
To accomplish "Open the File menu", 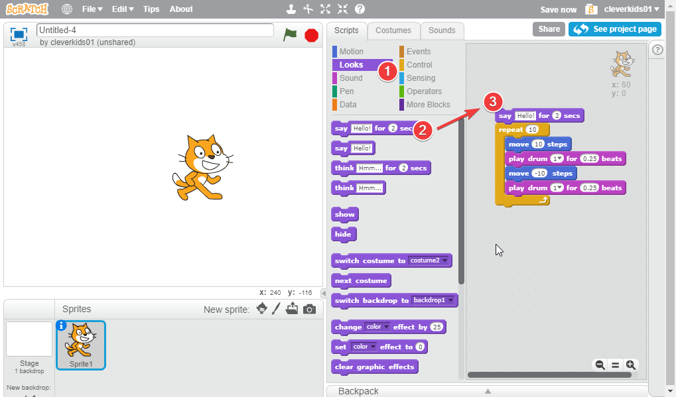I will (x=92, y=9).
